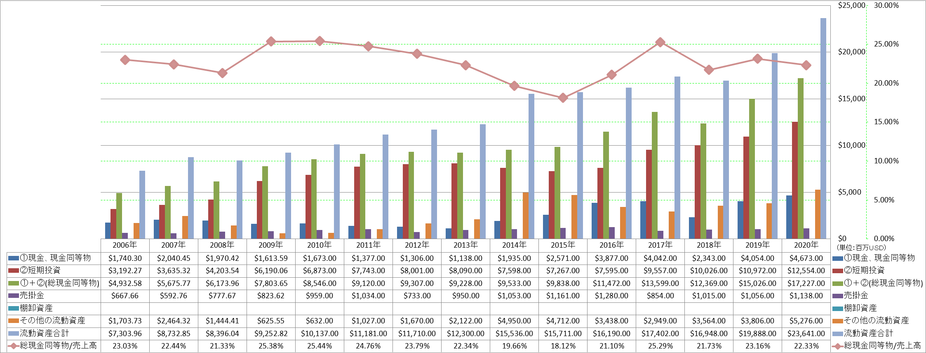The height and width of the screenshot is (353, 926).
Task: Click the 15.00% secondary axis label
Action: (x=886, y=122)
